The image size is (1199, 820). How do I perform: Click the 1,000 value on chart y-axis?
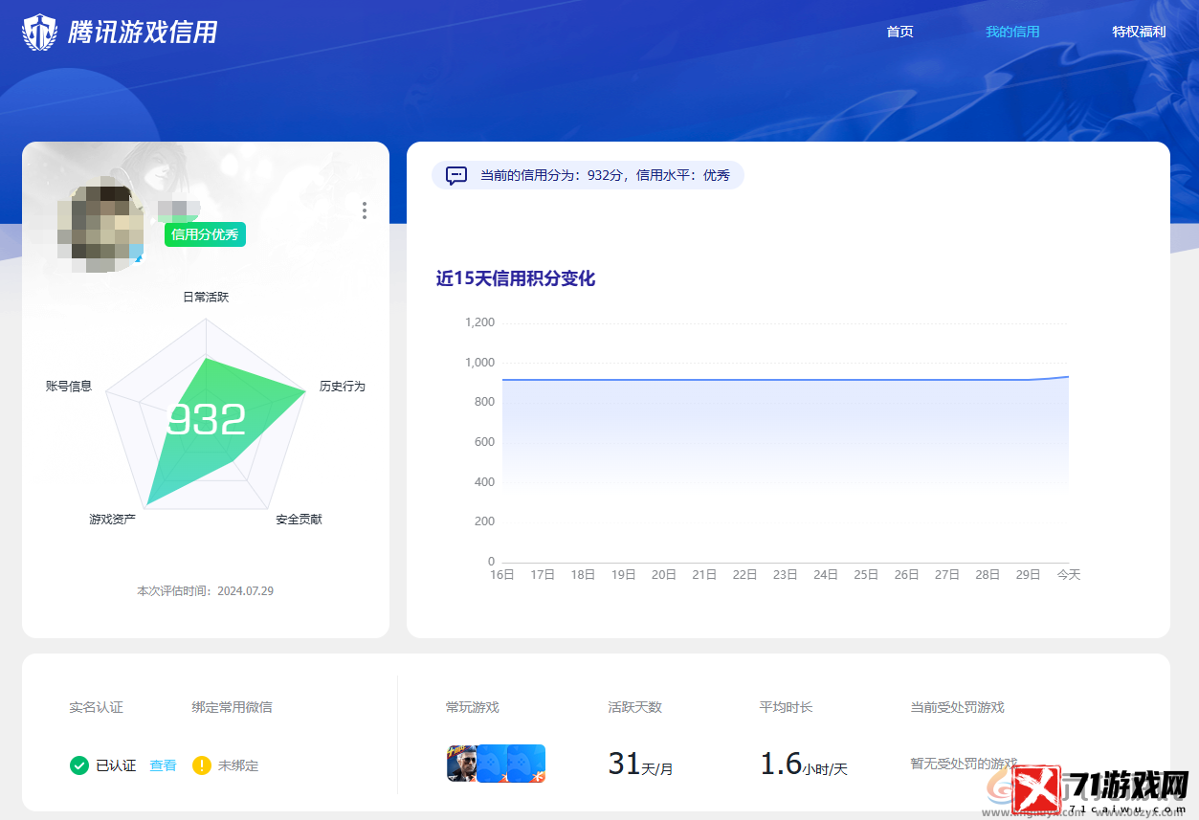479,363
